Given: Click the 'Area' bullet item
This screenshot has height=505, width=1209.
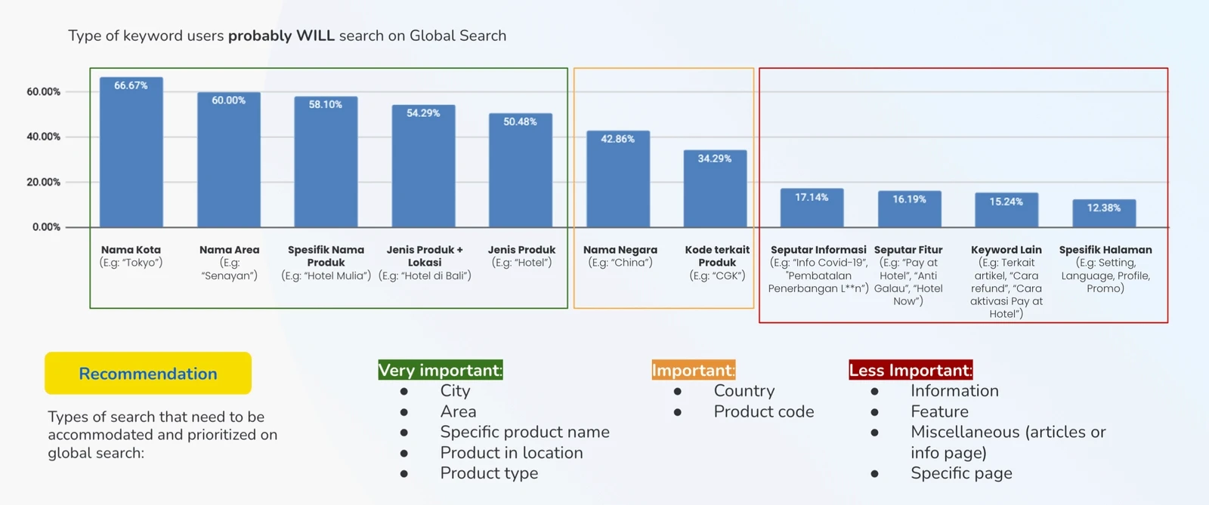Looking at the screenshot, I should [459, 411].
